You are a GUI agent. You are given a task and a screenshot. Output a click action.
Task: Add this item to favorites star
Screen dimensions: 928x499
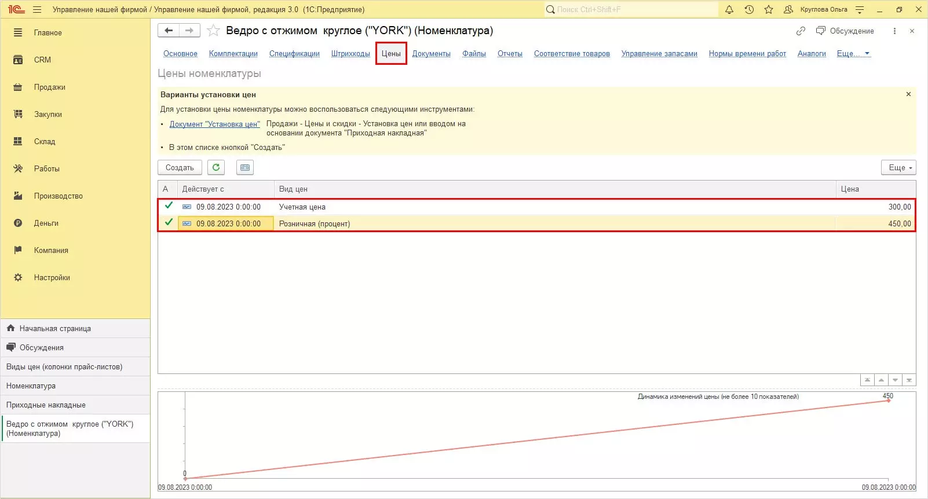(214, 31)
